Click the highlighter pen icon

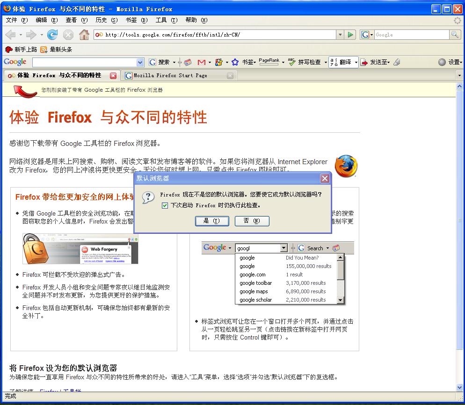point(397,62)
